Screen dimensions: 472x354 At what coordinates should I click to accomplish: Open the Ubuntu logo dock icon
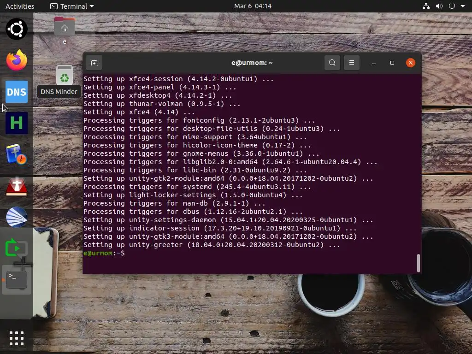coord(16,29)
